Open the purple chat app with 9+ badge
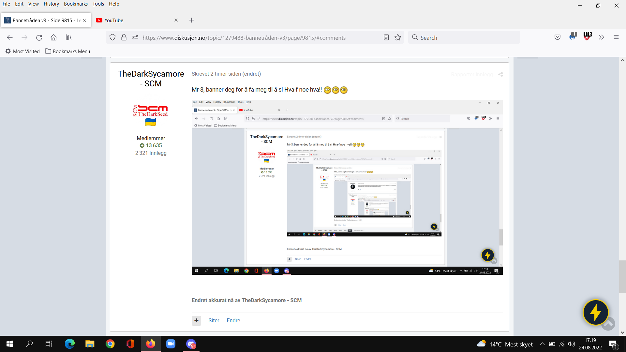 191,344
